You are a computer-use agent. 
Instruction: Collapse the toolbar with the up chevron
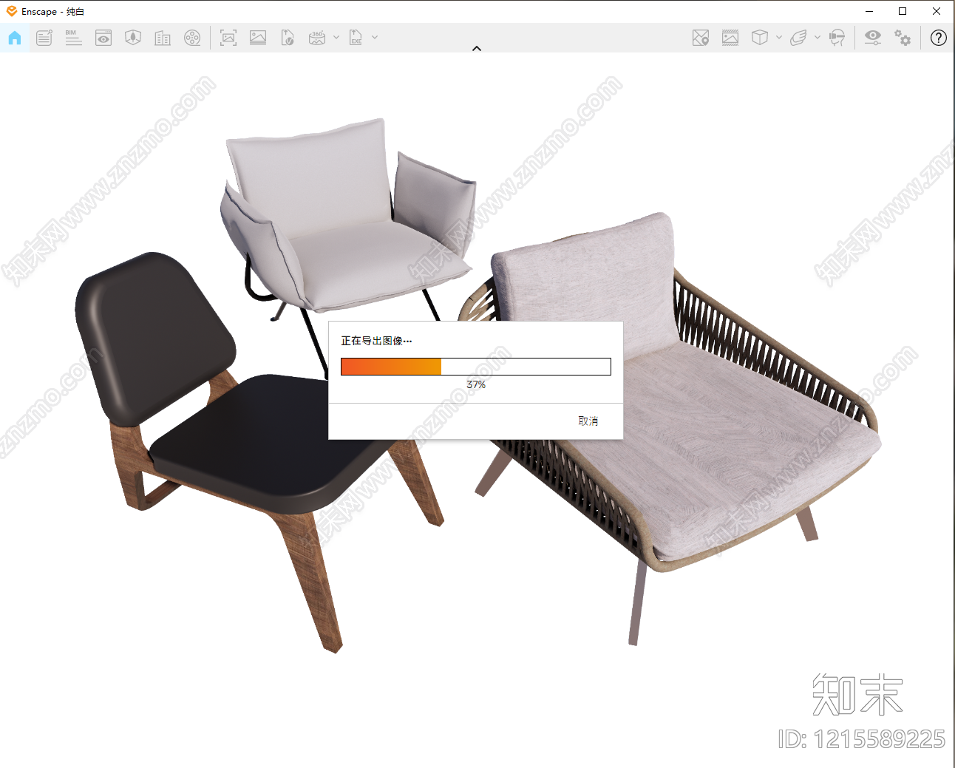tap(477, 48)
